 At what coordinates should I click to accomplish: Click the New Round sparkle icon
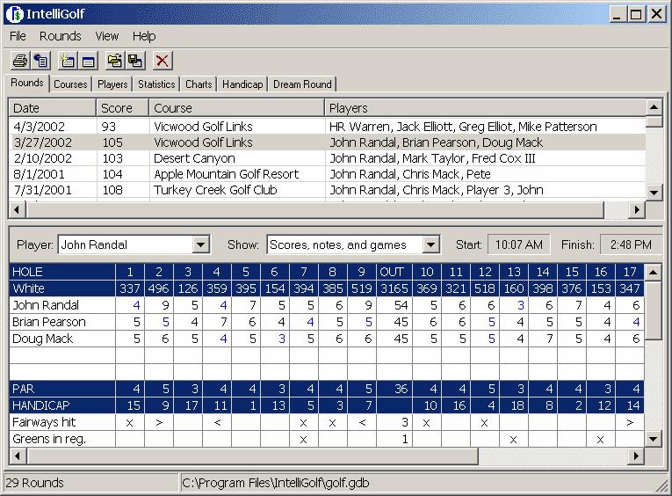tap(68, 61)
